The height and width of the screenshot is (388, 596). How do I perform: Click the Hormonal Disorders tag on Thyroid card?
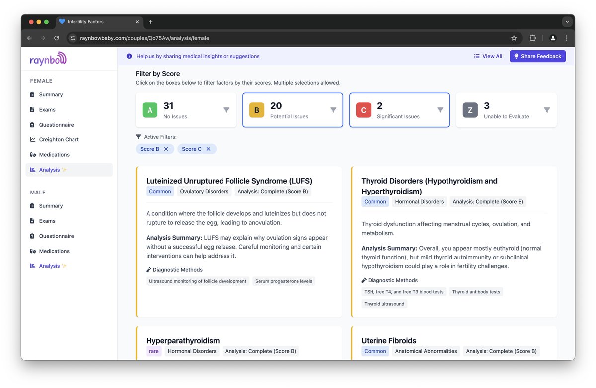[x=419, y=202]
